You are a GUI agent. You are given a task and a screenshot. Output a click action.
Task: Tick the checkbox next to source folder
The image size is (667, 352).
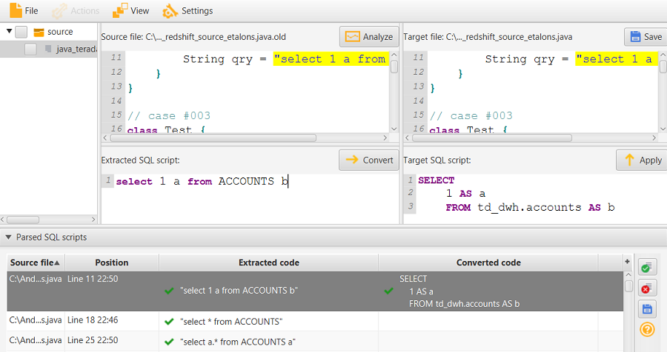click(x=21, y=32)
